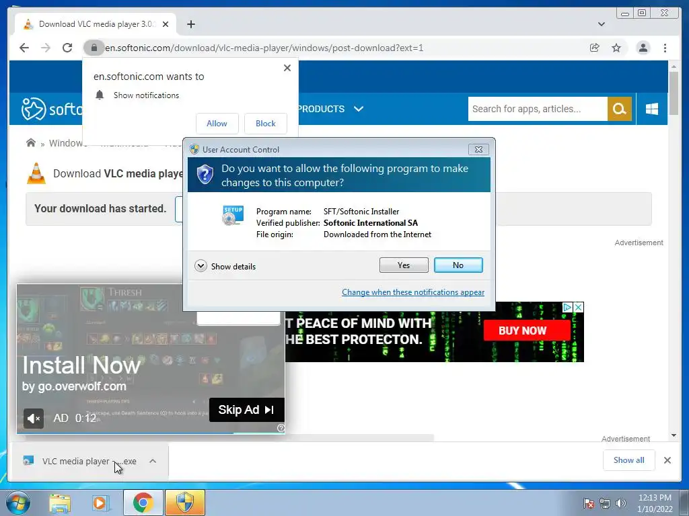
Task: Open Action Center flag tray icon
Action: [x=588, y=503]
